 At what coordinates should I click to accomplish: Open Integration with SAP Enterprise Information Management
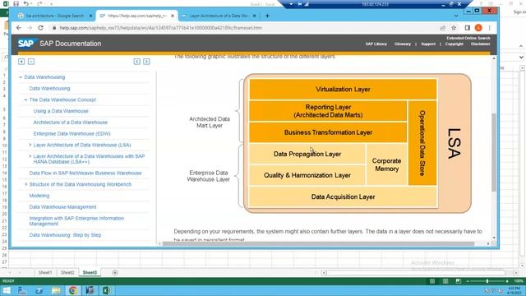(x=76, y=221)
